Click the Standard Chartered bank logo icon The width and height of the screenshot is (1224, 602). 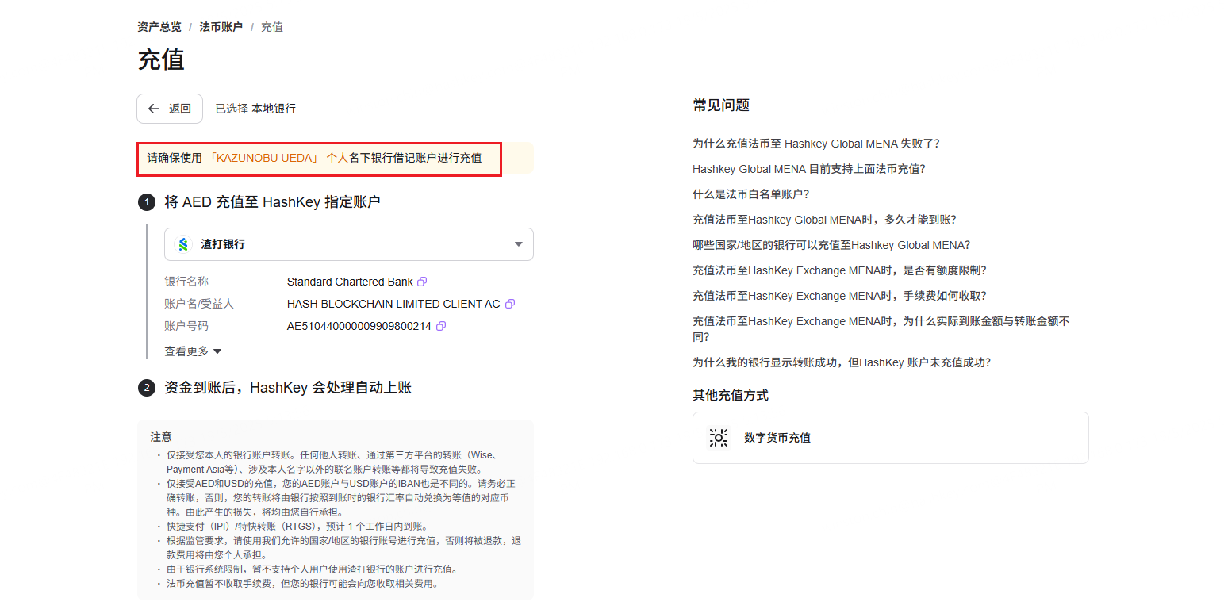pyautogui.click(x=183, y=244)
